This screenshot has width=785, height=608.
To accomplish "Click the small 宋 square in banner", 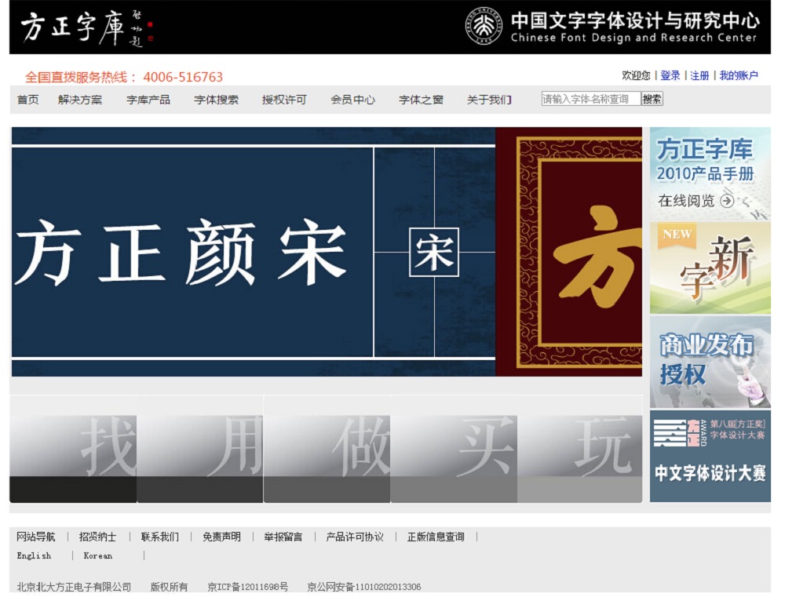I will [x=434, y=252].
